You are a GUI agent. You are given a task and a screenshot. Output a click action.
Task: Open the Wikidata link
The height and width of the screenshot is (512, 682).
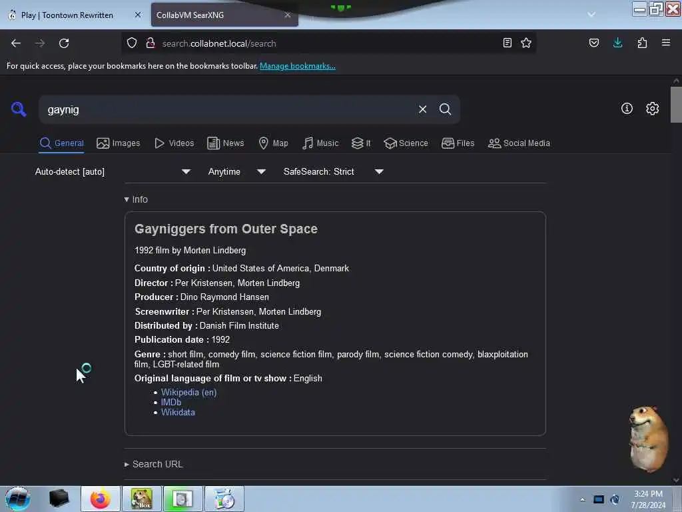tap(178, 412)
